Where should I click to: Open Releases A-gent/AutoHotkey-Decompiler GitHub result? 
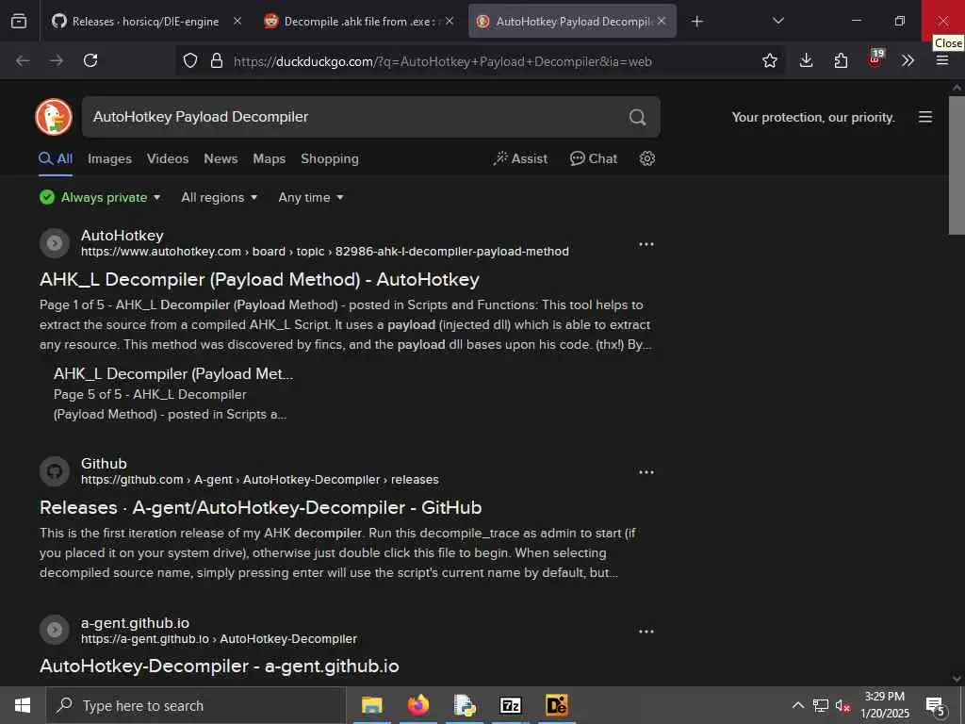pyautogui.click(x=260, y=507)
